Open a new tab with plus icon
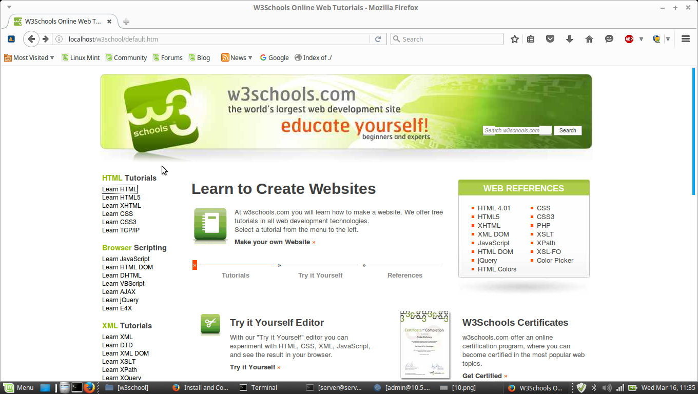The image size is (698, 394). (126, 22)
